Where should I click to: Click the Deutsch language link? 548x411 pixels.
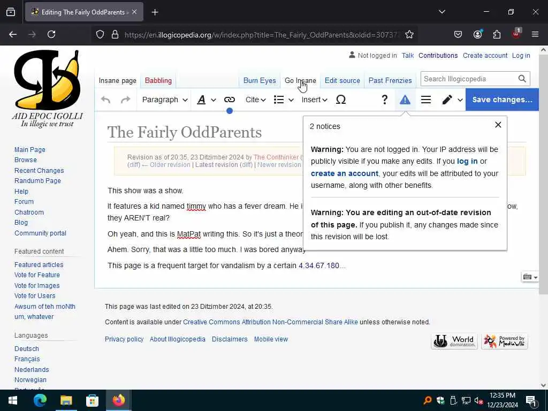(27, 349)
